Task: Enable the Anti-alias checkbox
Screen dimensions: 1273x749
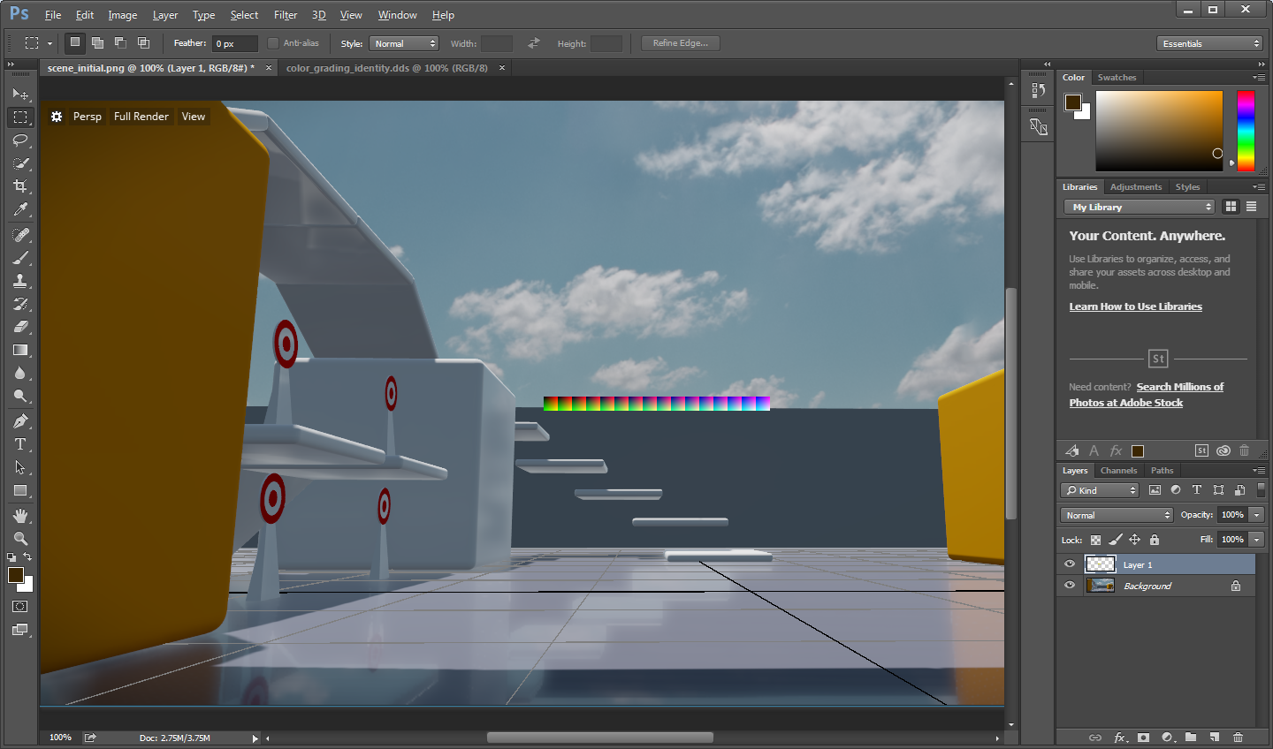Action: (x=272, y=42)
